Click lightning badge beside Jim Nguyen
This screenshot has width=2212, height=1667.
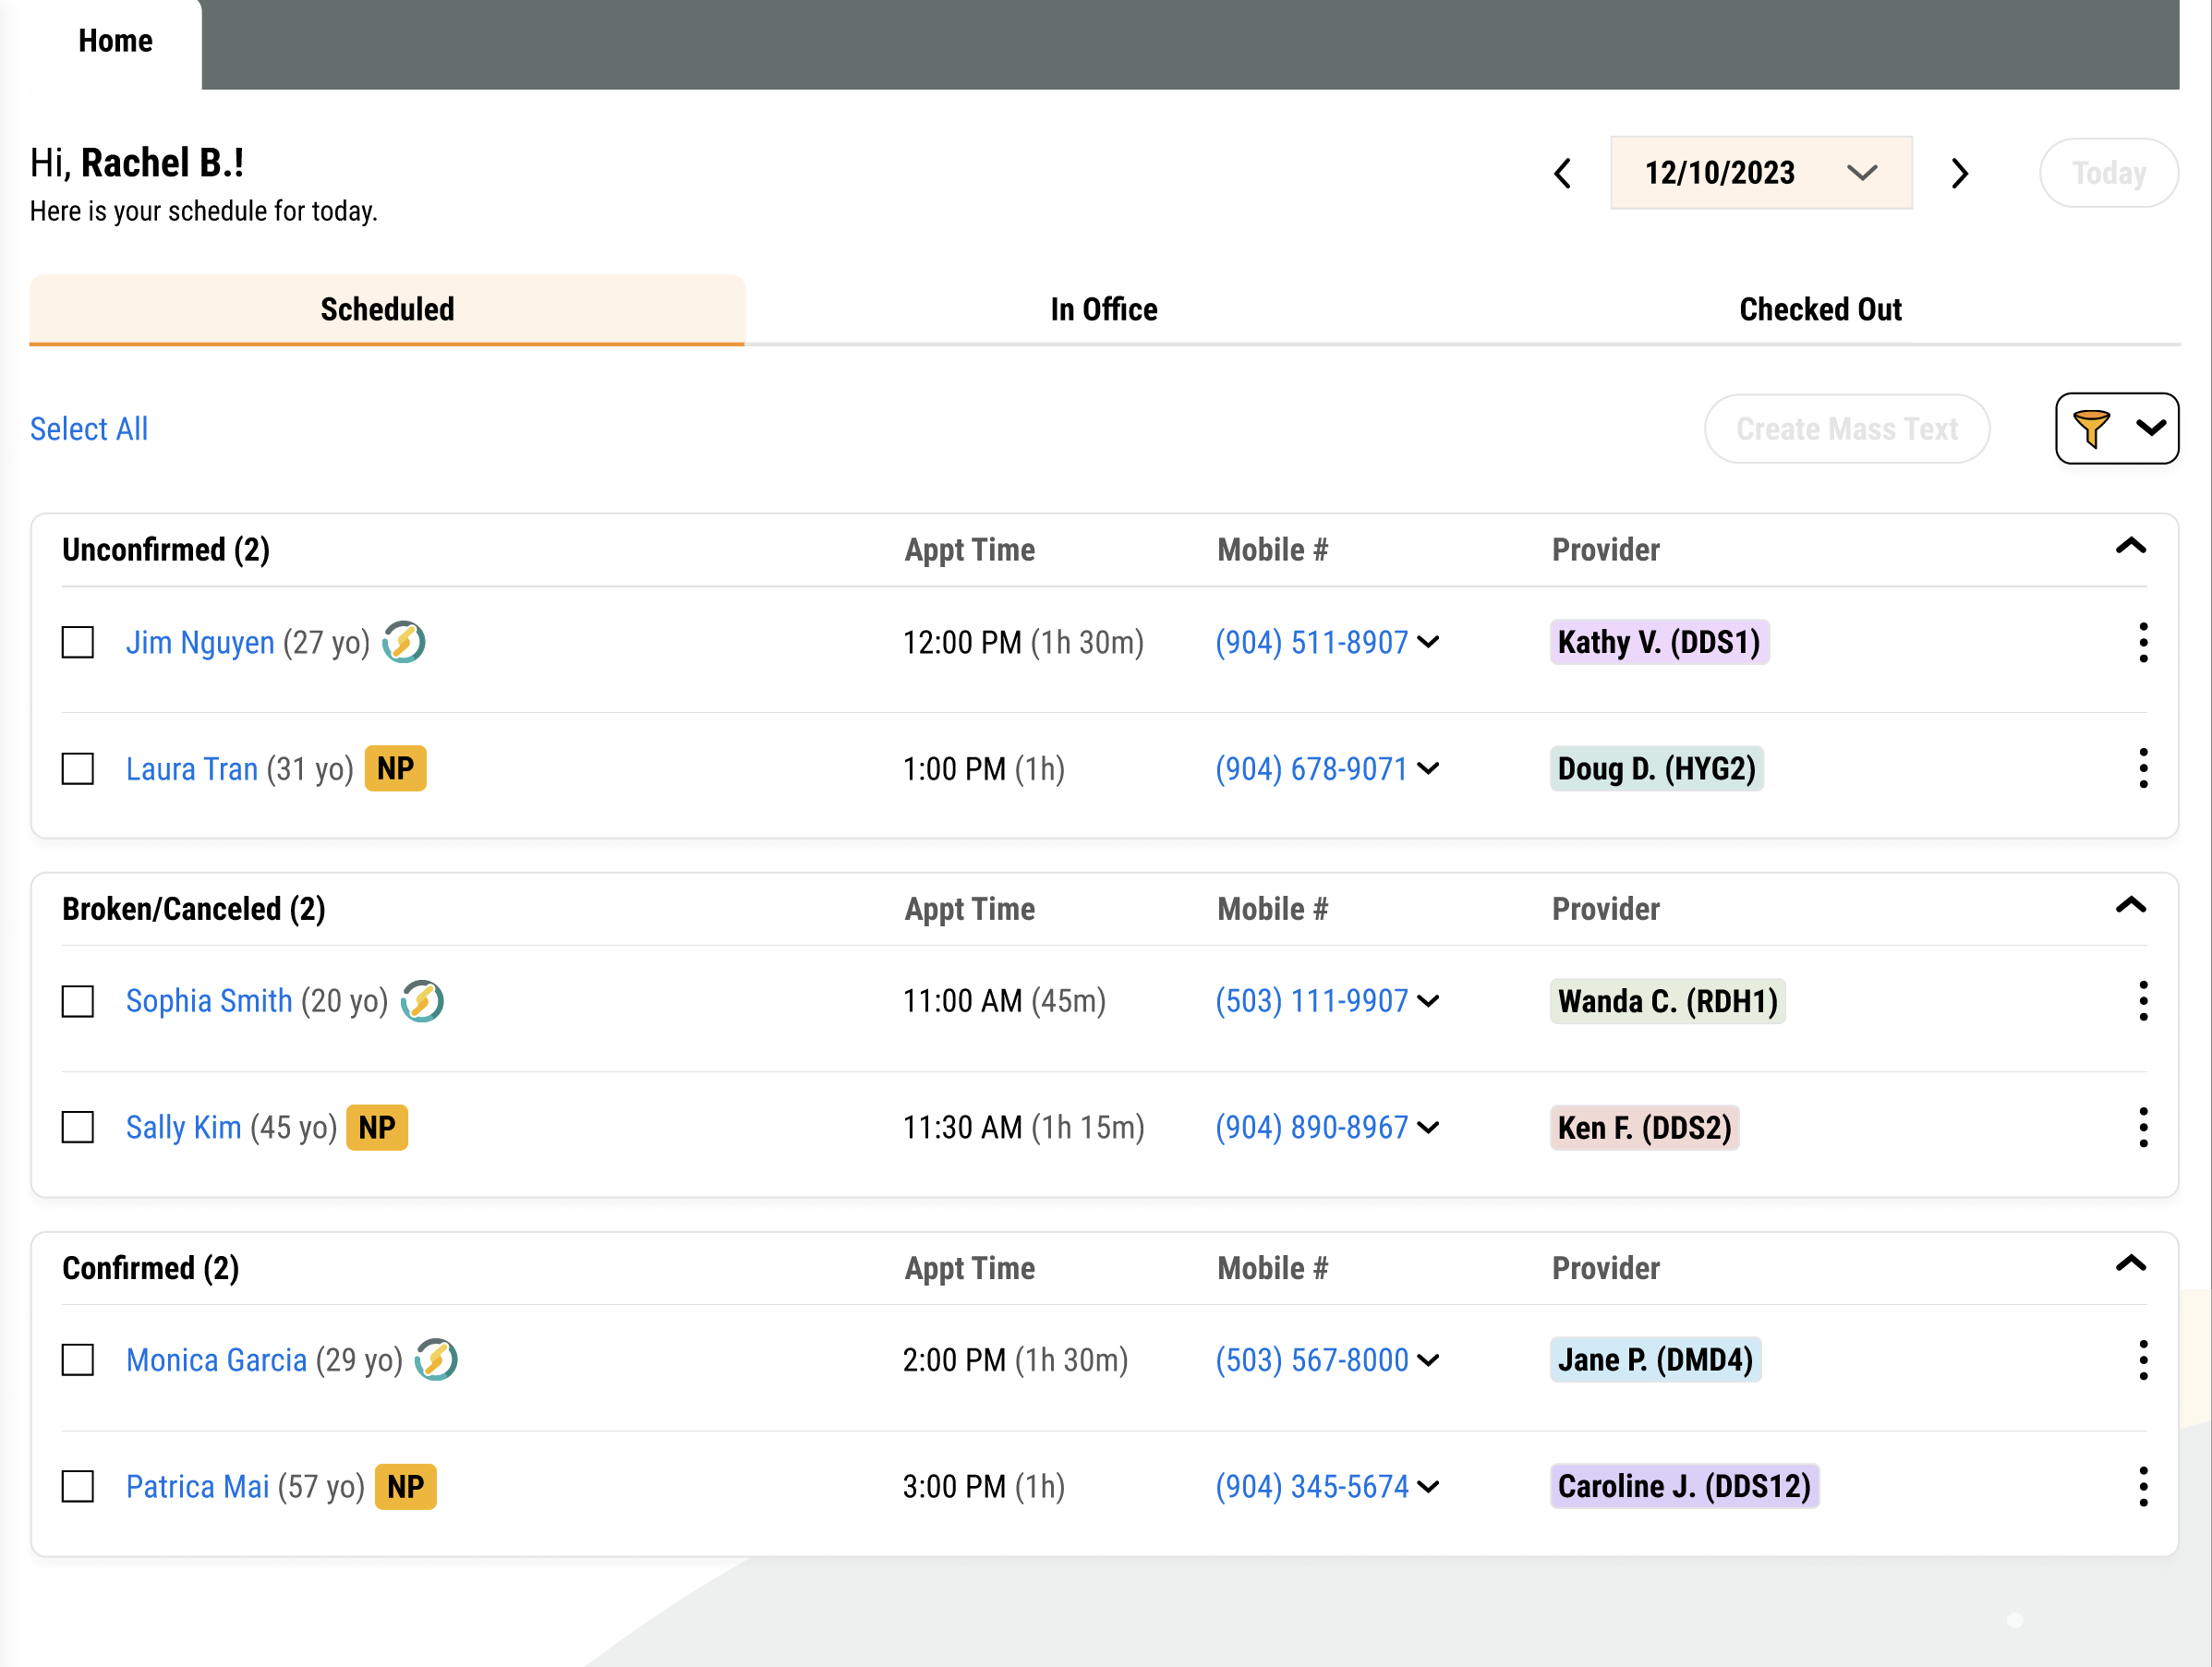tap(404, 642)
